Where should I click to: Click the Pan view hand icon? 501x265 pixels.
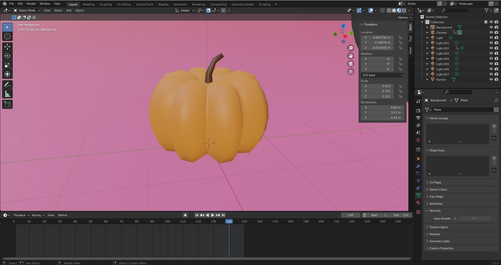coord(351,56)
